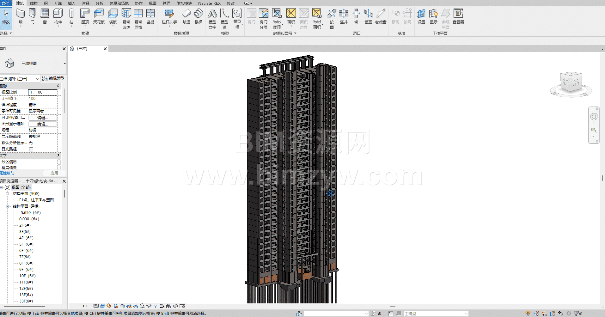The height and width of the screenshot is (317, 605).
Task: Choose the Ramp (坡道) tool
Action: (186, 16)
